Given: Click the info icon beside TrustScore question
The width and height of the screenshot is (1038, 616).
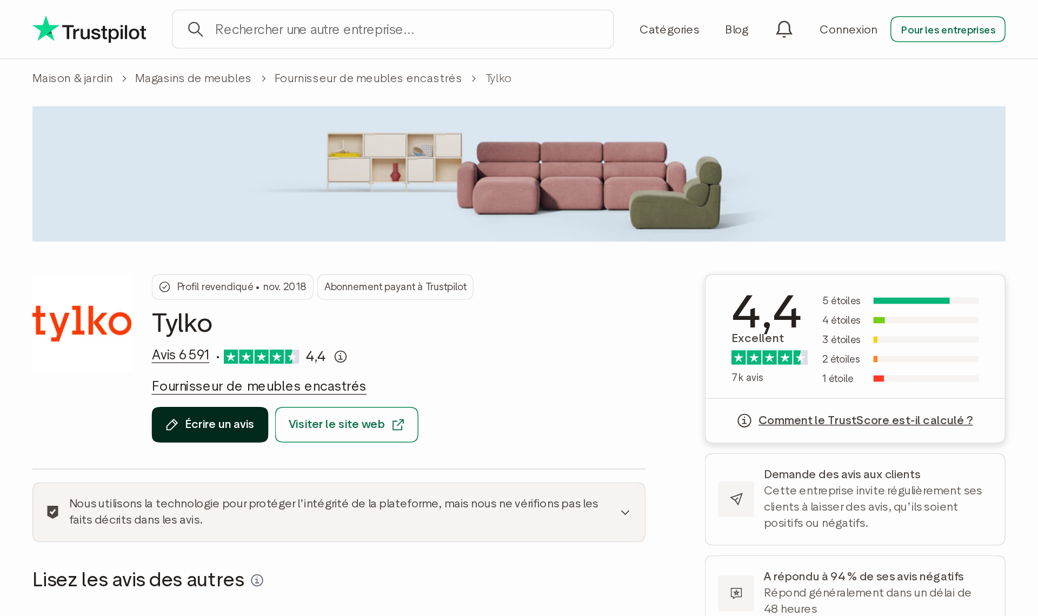Looking at the screenshot, I should pyautogui.click(x=744, y=420).
